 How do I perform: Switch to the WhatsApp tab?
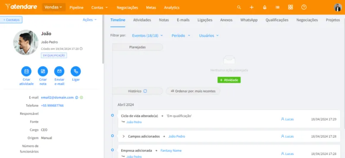(249, 20)
